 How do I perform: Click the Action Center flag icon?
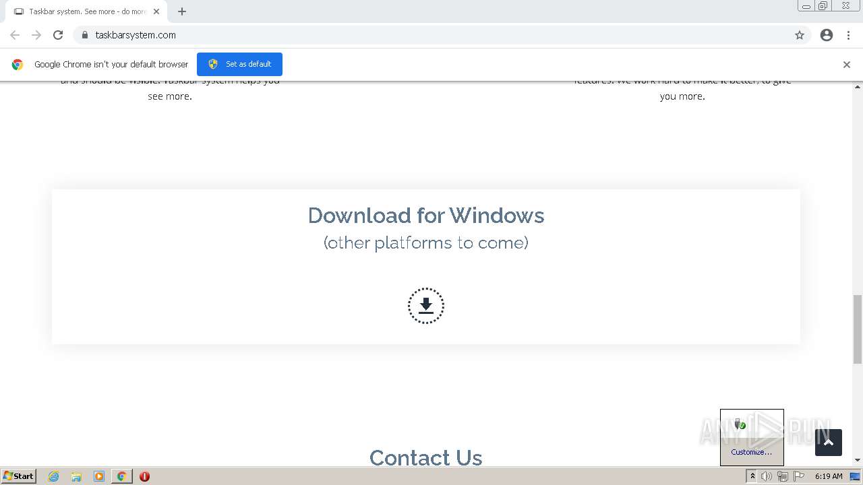pos(799,476)
